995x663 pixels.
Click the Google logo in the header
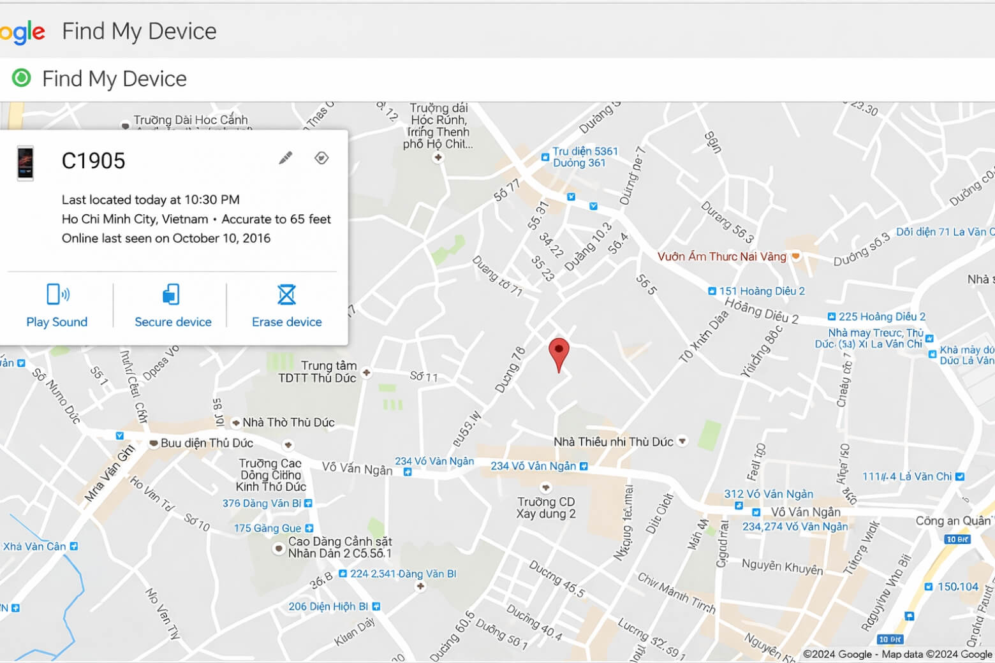[23, 31]
